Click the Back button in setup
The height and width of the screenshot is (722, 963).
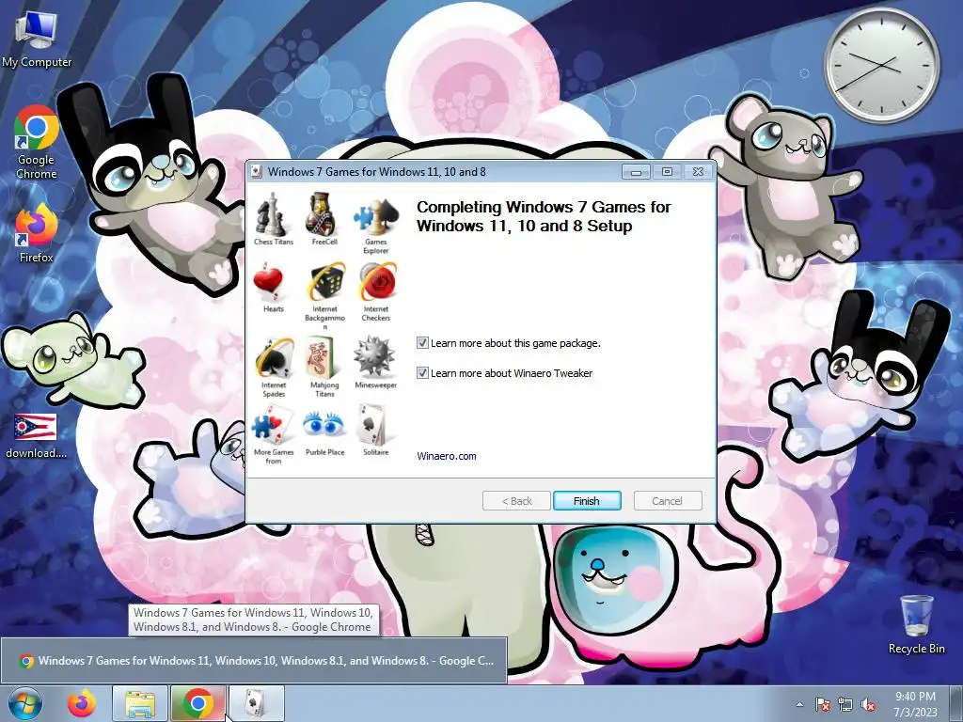(516, 501)
